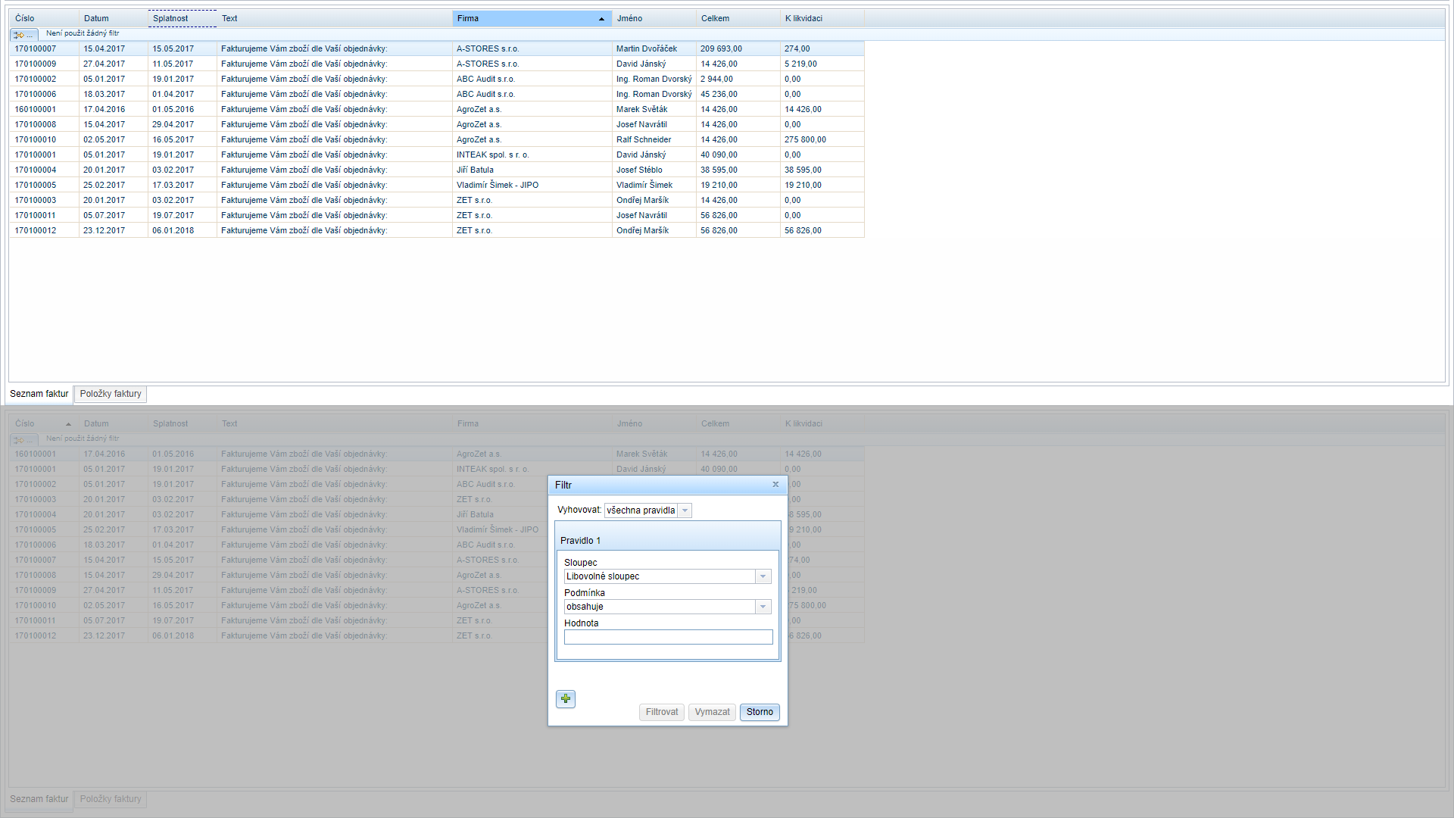
Task: Click the Pravidlo 1 rule header
Action: [580, 541]
